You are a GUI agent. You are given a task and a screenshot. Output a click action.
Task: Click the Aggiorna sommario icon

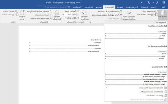coord(156,15)
